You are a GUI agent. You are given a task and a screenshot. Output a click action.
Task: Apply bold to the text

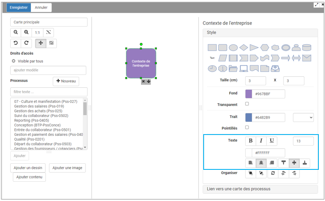point(251,141)
